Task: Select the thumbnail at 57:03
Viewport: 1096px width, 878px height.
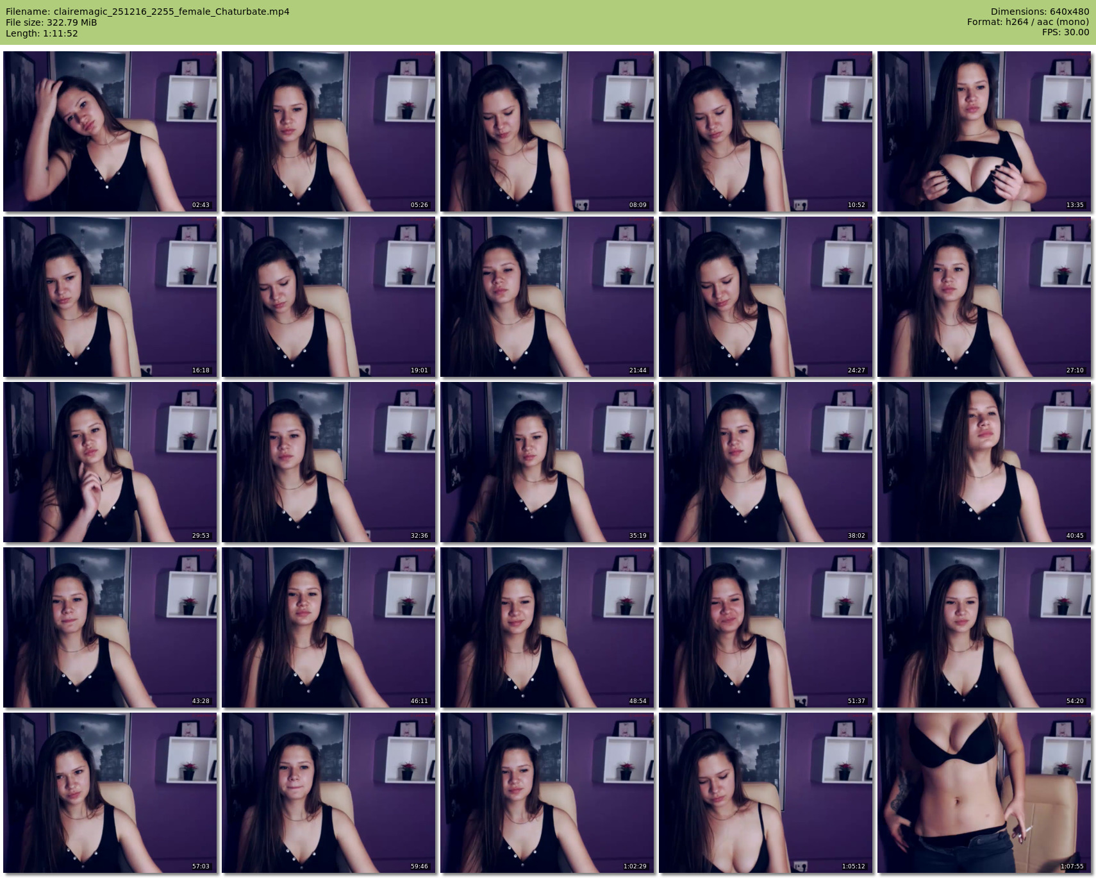Action: point(110,793)
